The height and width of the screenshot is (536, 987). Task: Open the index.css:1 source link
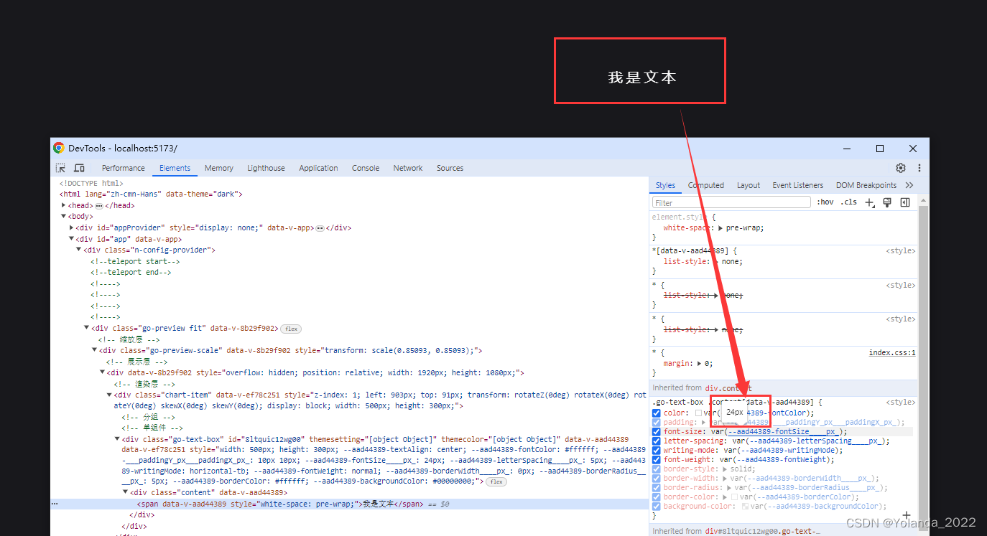[x=892, y=352]
